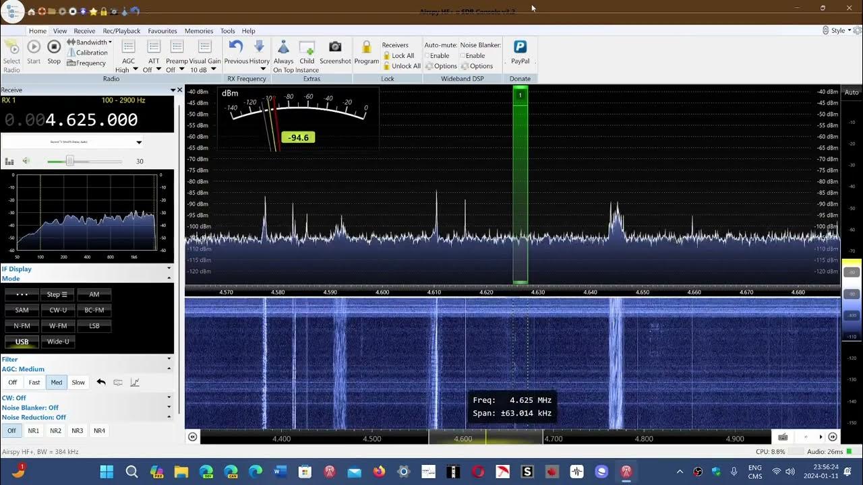Screen dimensions: 863x485
Task: Open the View menu tab
Action: coord(60,31)
